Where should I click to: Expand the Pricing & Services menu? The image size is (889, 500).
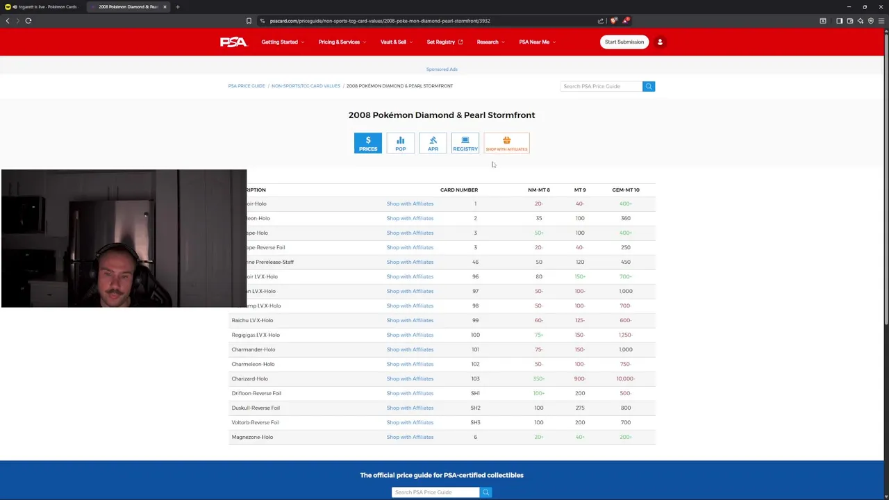(x=342, y=42)
